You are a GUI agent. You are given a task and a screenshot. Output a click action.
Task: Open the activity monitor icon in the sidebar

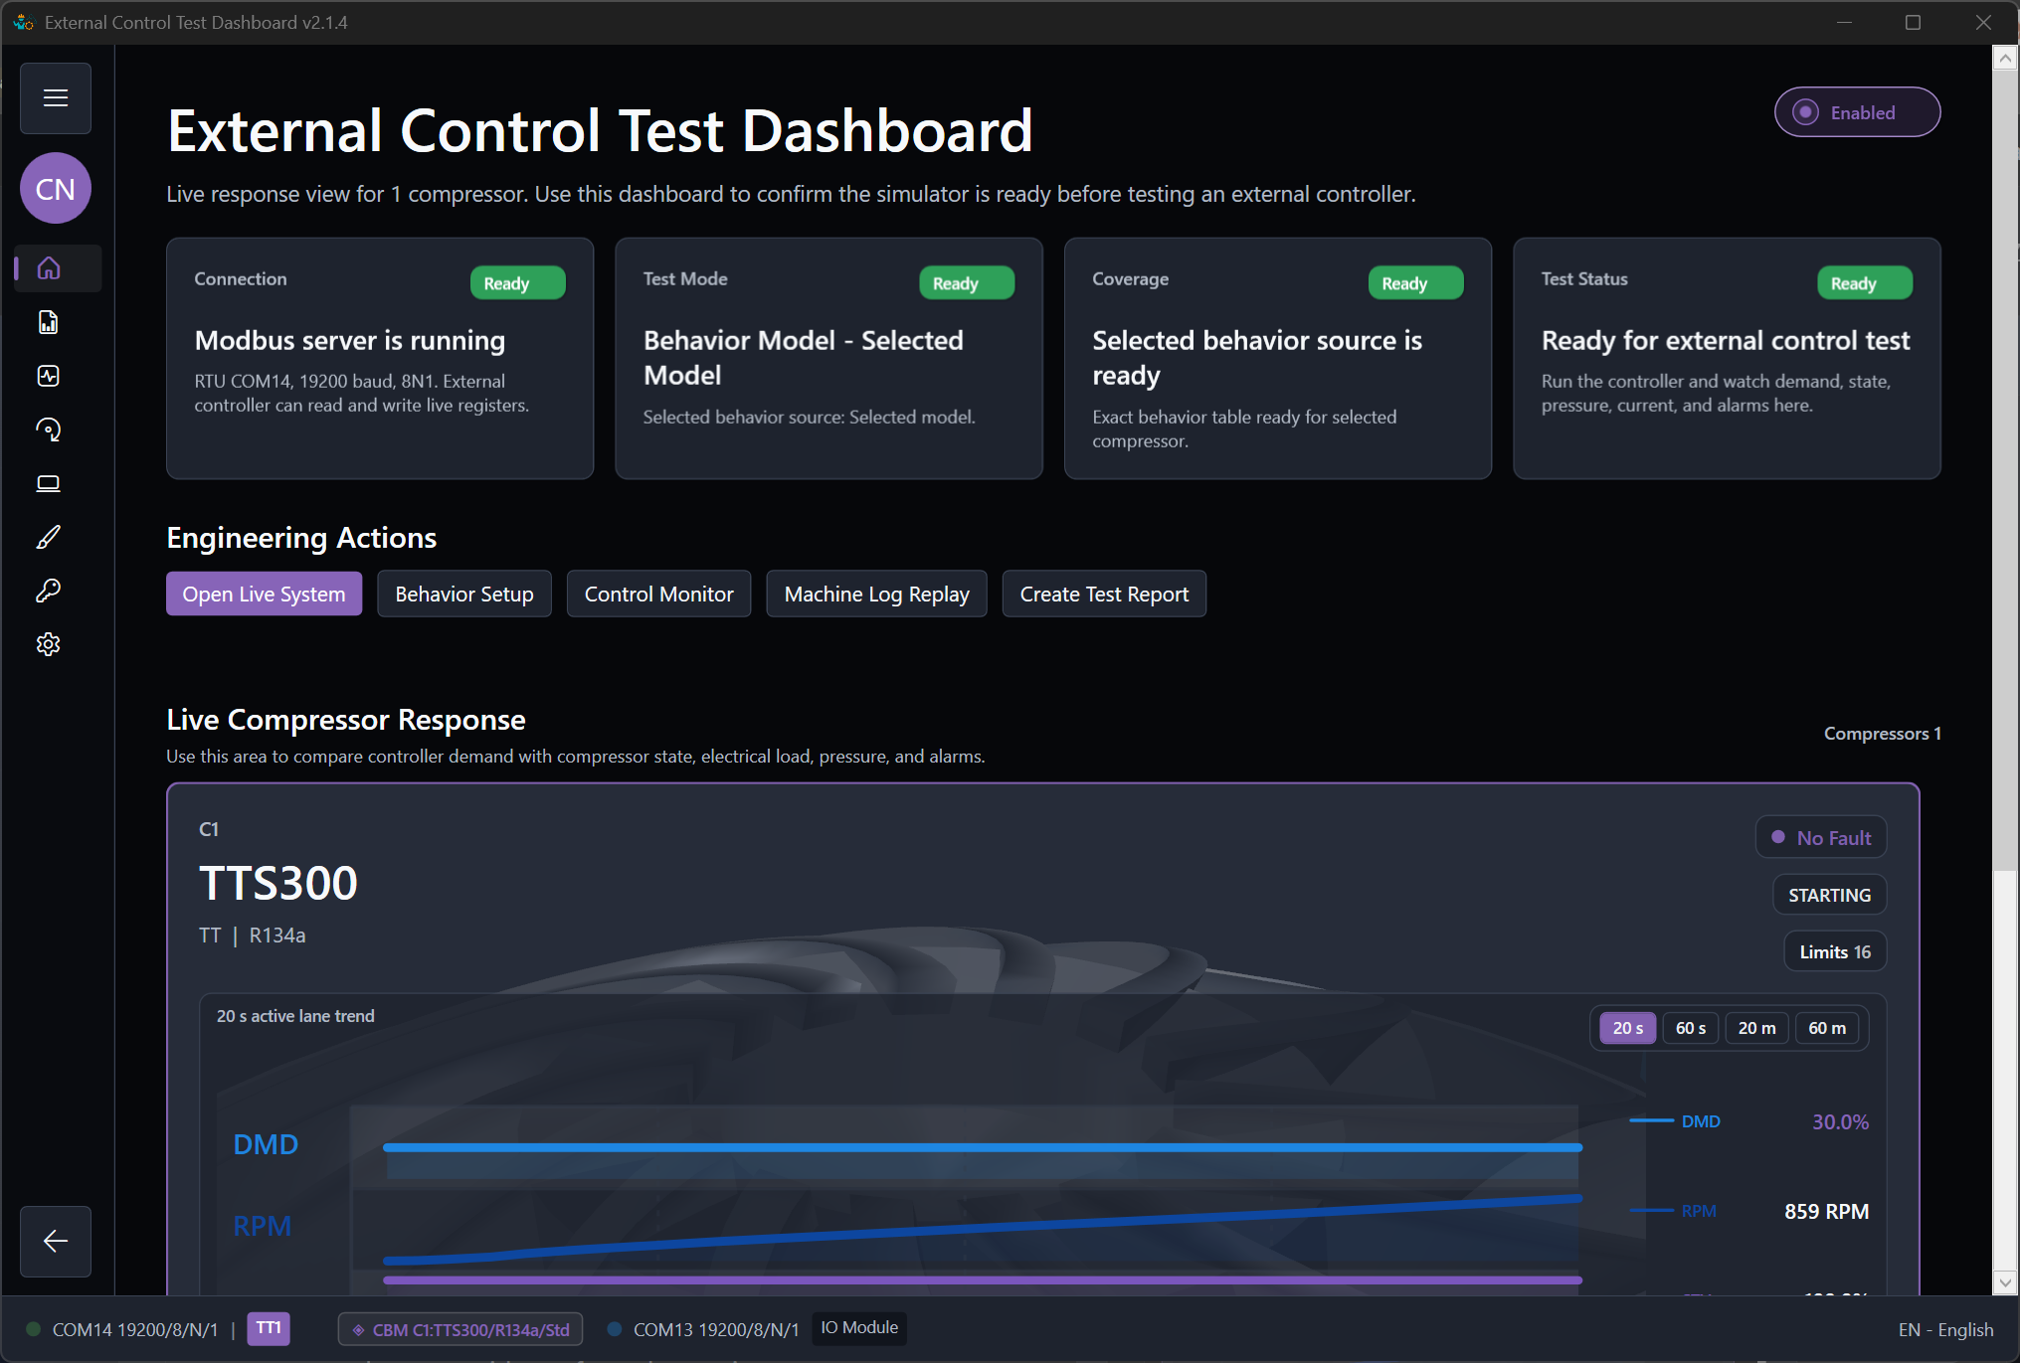pos(49,376)
